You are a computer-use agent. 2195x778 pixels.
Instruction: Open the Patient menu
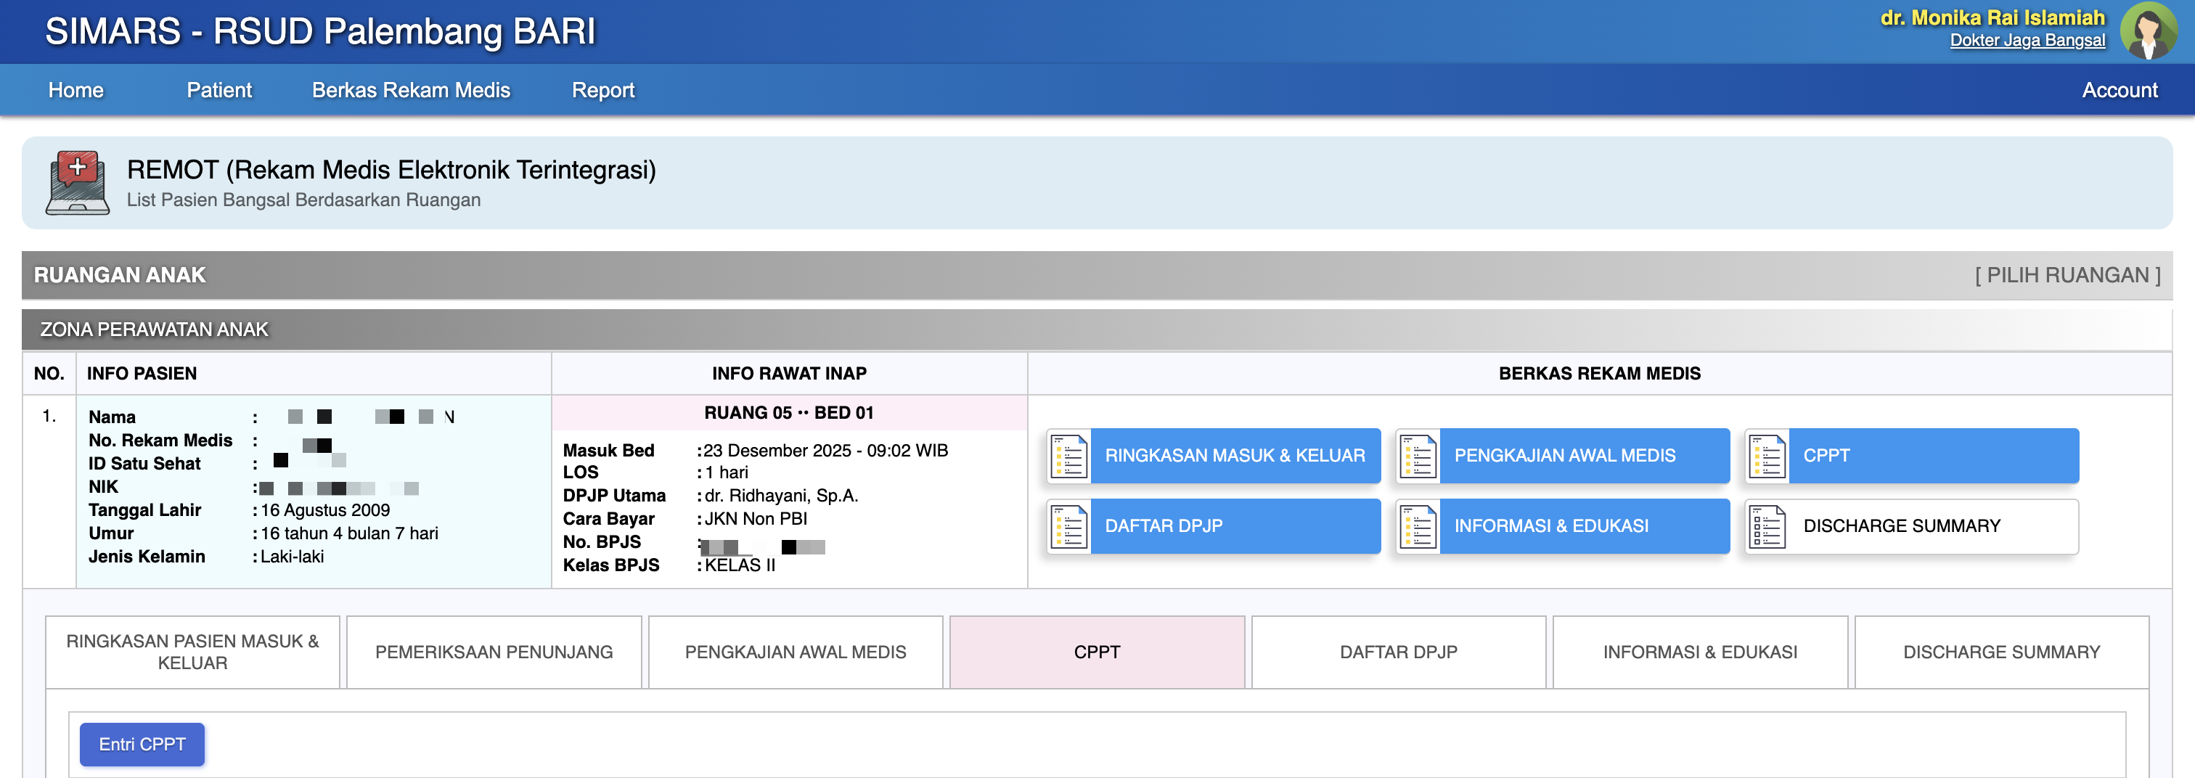[x=219, y=90]
